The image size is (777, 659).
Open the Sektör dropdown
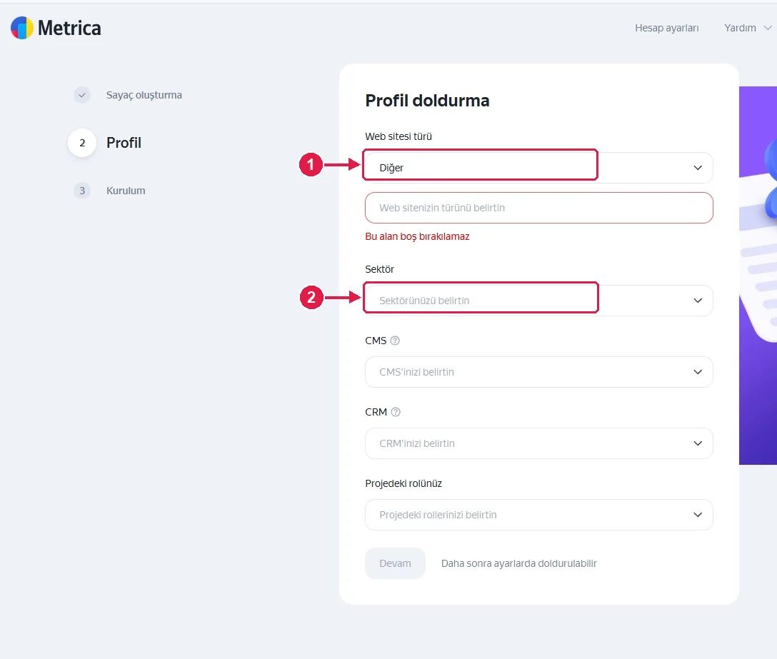point(538,301)
